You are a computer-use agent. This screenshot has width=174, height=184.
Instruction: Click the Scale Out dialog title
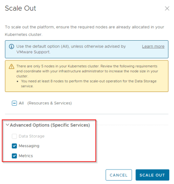21,8
